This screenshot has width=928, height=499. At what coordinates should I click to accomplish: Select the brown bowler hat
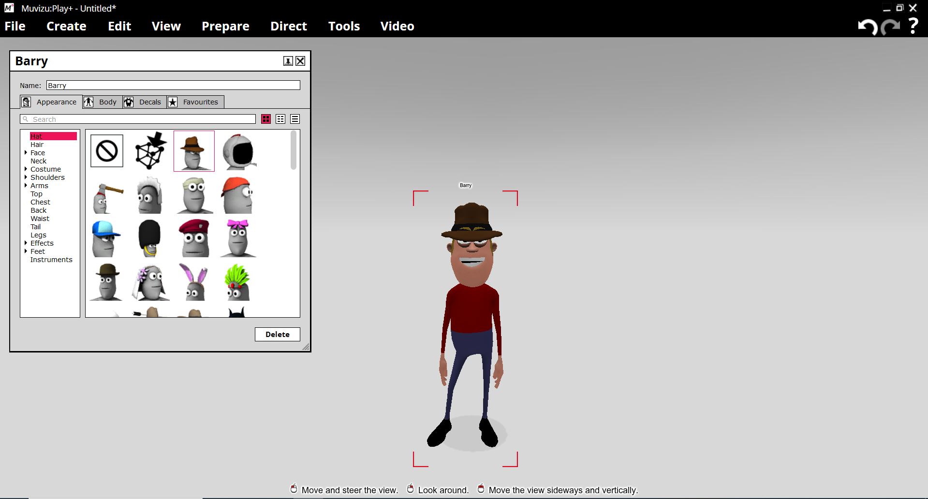pyautogui.click(x=106, y=282)
